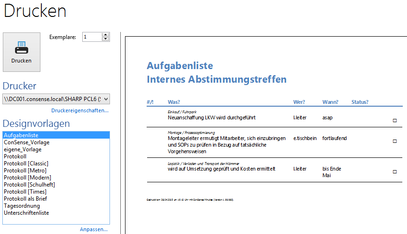The image size is (407, 234).
Task: Decrease Exemplare count with down arrow
Action: [105, 39]
